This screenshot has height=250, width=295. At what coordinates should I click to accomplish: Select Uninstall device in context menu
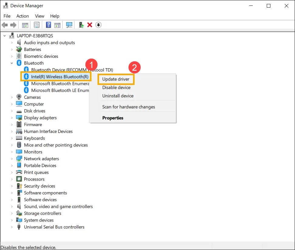click(118, 96)
